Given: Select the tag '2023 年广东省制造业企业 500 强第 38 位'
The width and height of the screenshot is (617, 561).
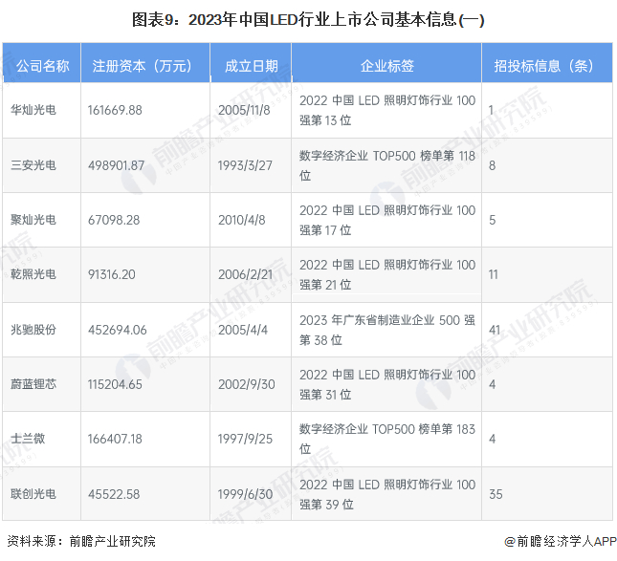Looking at the screenshot, I should click(387, 330).
